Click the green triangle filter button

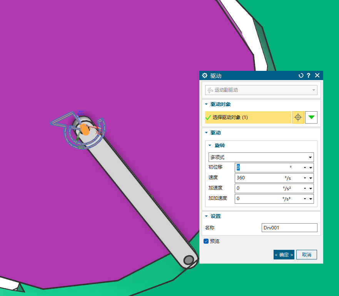311,117
